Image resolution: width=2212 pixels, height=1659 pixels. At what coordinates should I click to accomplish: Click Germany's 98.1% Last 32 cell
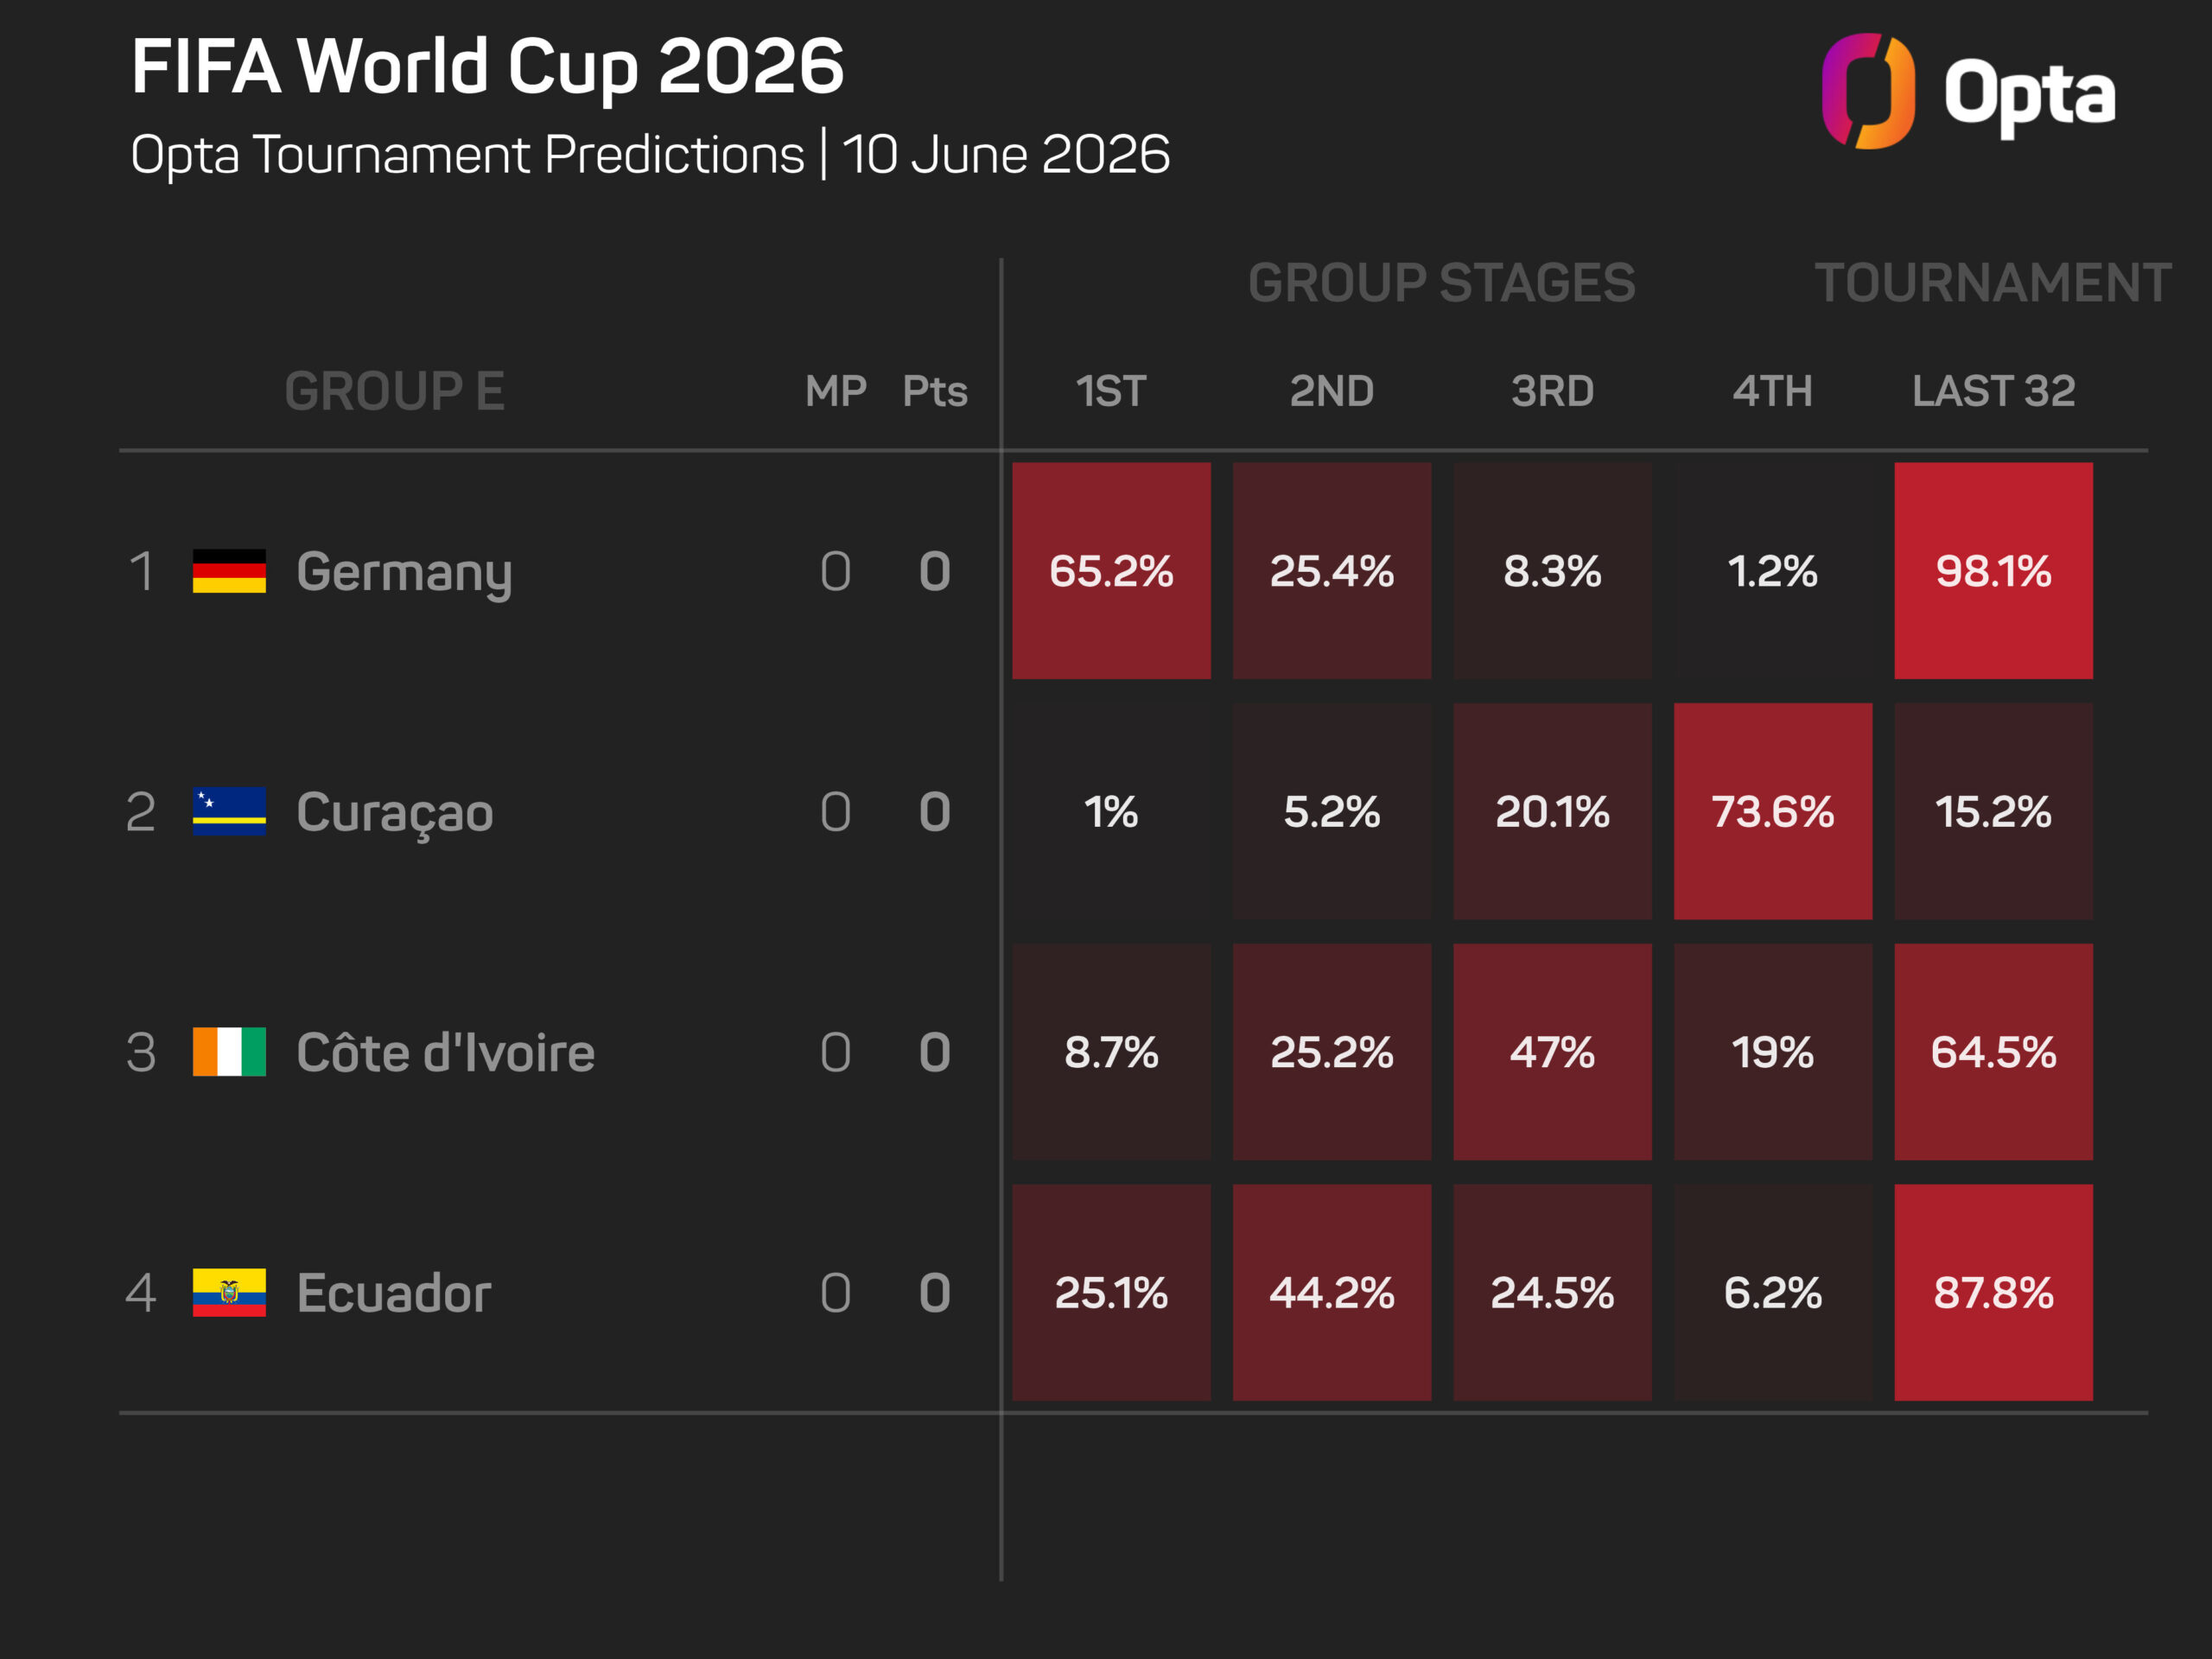[x=1994, y=571]
